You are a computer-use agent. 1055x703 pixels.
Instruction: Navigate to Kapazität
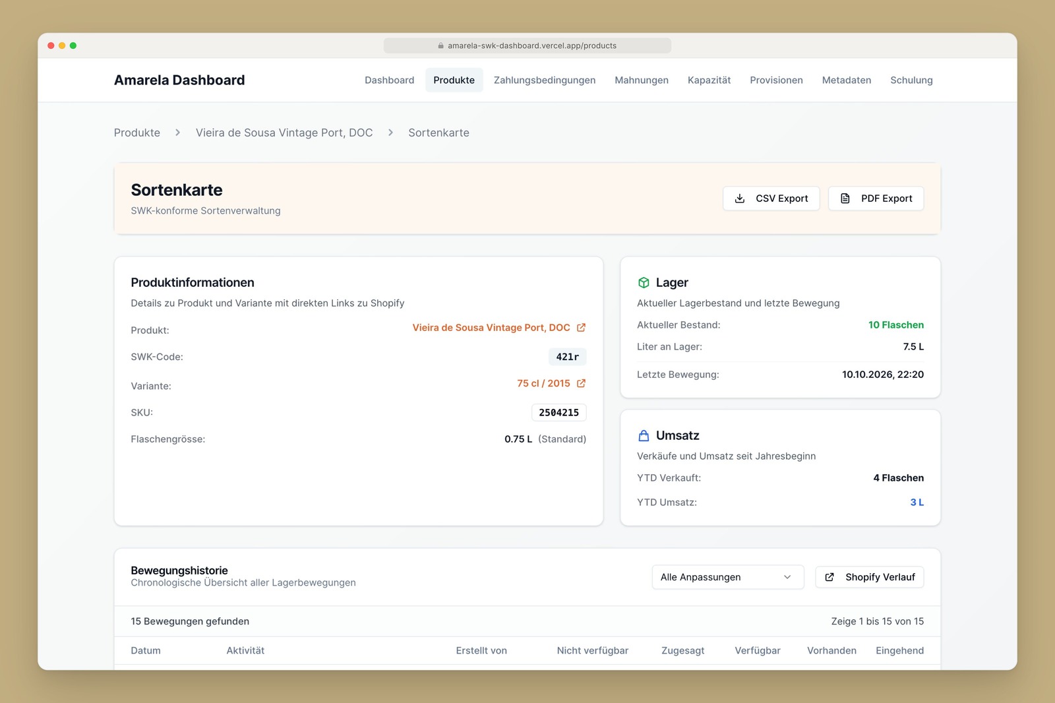(x=709, y=80)
